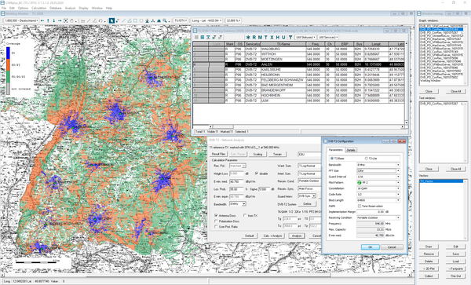Click the R status filter icon
The width and height of the screenshot is (471, 285).
pos(254,37)
